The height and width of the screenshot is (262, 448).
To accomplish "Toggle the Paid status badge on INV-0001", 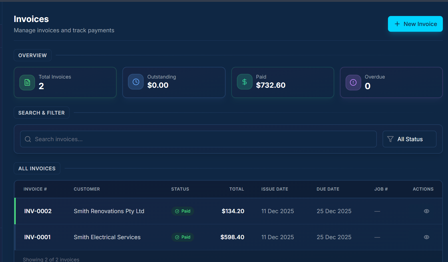I will point(182,237).
